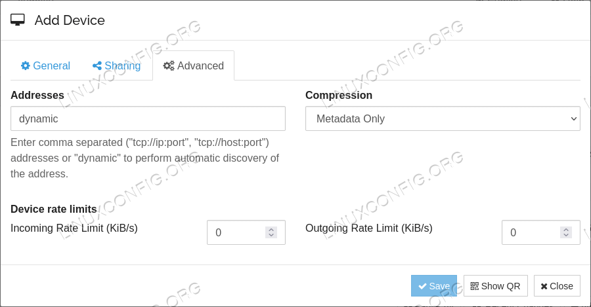Save the new device settings
591x307 pixels.
pos(434,286)
